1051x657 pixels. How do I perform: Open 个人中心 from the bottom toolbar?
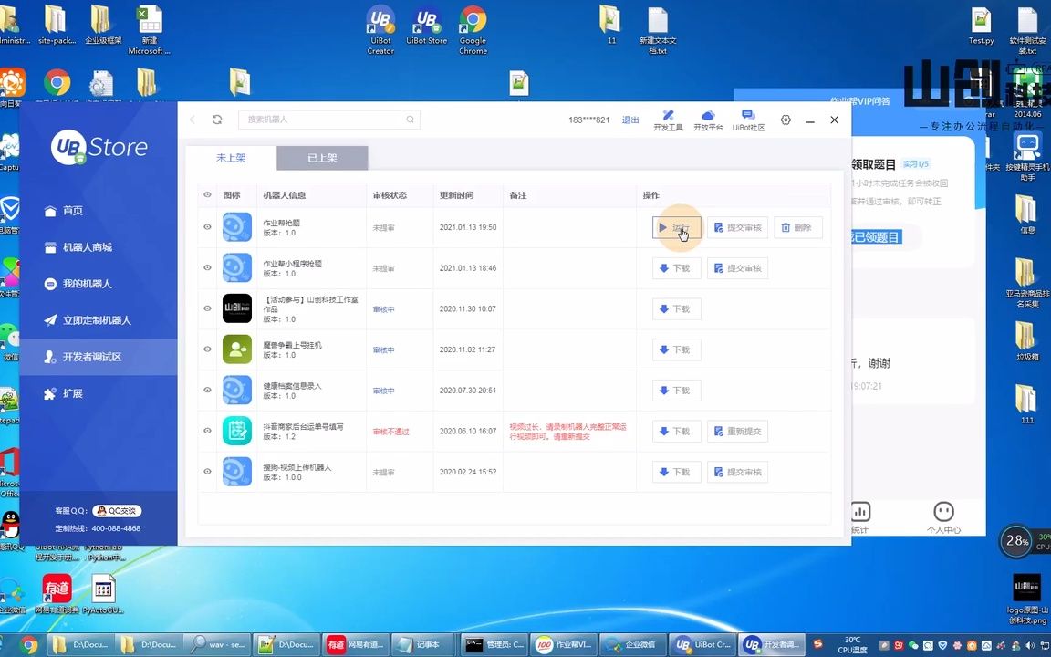pos(943,516)
